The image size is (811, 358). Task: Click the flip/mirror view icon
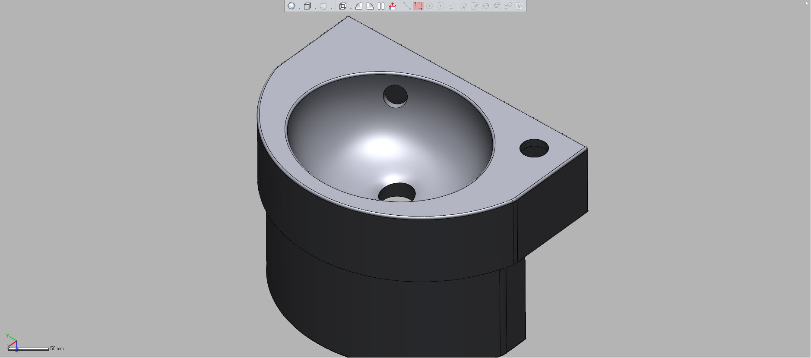coord(381,6)
